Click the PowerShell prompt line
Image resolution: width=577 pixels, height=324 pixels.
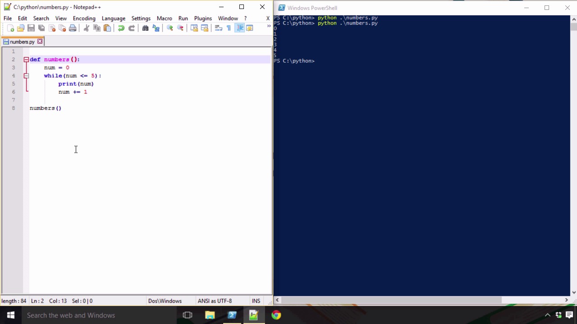(294, 61)
